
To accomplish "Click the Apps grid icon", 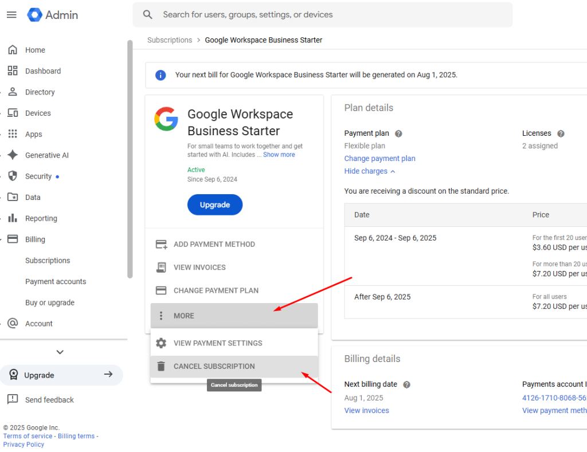I will pyautogui.click(x=13, y=134).
